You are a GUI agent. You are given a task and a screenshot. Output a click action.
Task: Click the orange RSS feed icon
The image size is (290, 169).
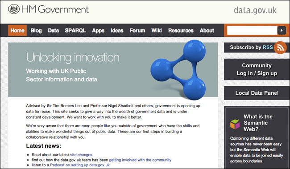click(x=280, y=48)
